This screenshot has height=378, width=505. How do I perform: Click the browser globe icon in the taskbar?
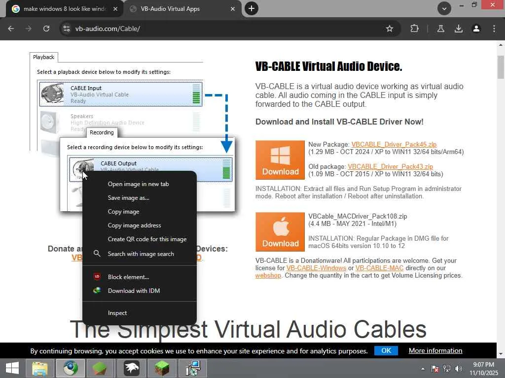(x=70, y=368)
